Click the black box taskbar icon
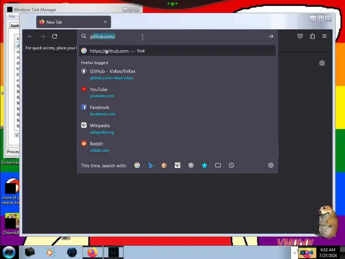This screenshot has width=345, height=259. (30, 252)
